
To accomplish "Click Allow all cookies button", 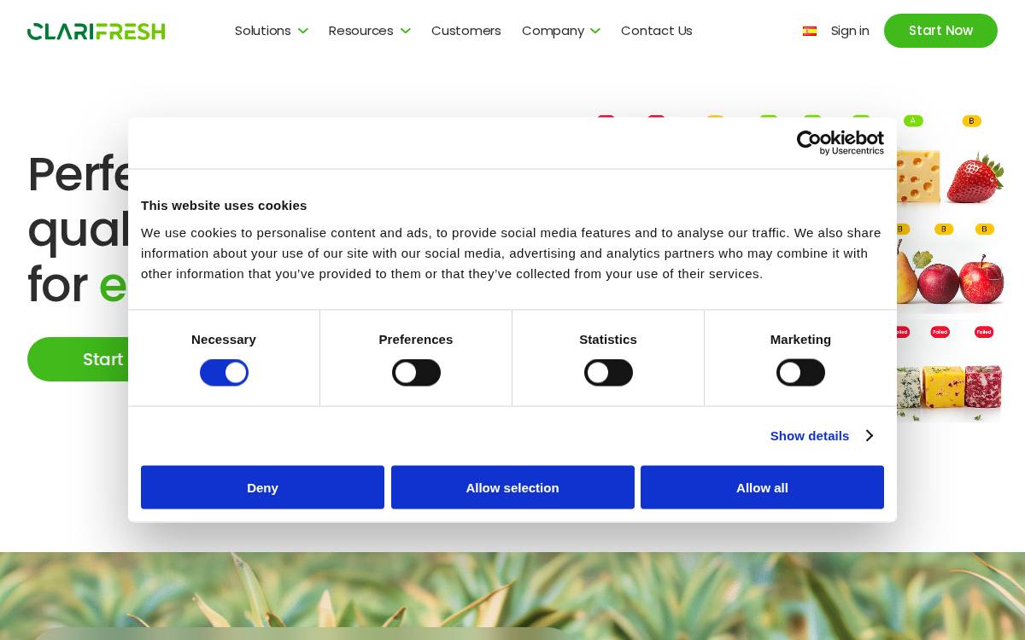I will pos(762,487).
